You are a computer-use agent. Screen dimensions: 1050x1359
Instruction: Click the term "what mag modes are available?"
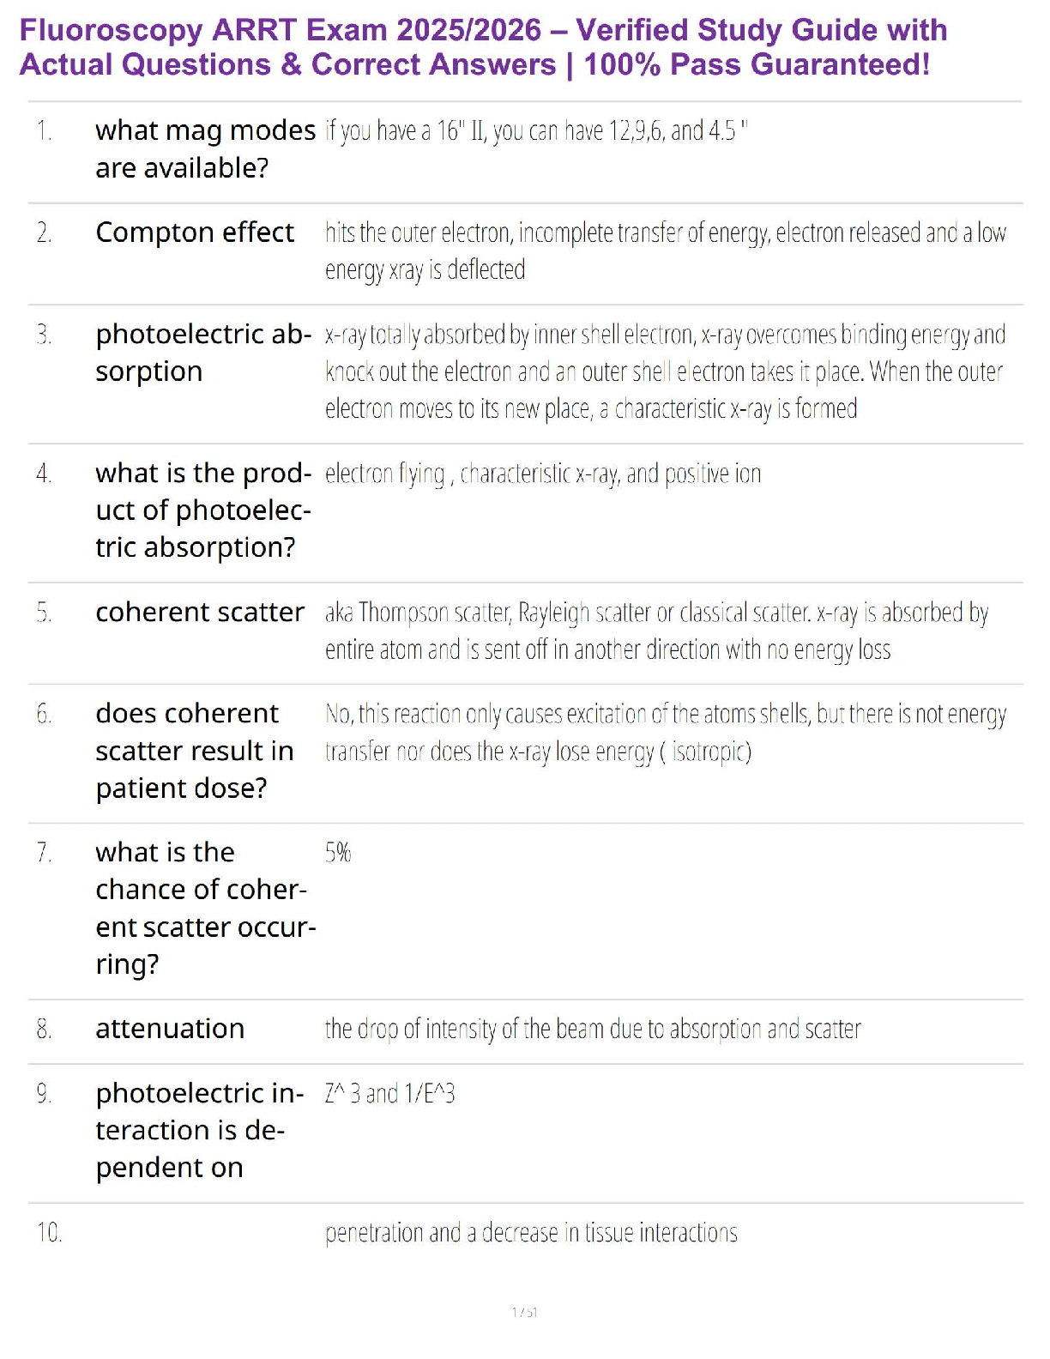coord(205,149)
